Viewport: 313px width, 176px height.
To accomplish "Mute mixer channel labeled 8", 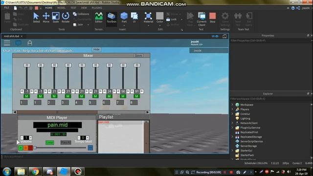I will [x=136, y=96].
